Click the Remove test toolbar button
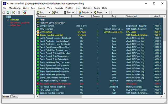 [69, 12]
